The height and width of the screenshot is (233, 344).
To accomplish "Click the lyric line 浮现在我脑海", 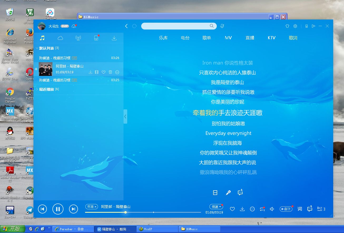I will [228, 143].
